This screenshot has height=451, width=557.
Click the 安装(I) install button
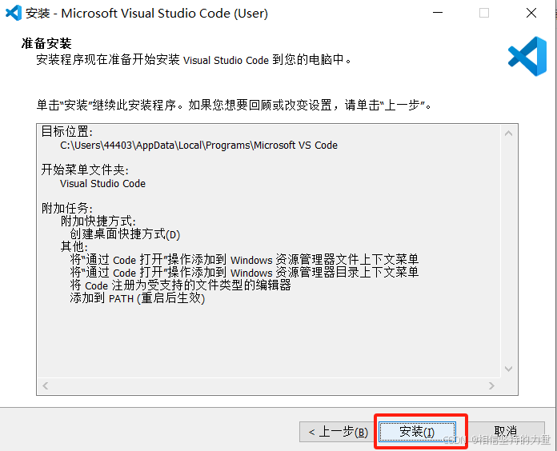(417, 432)
